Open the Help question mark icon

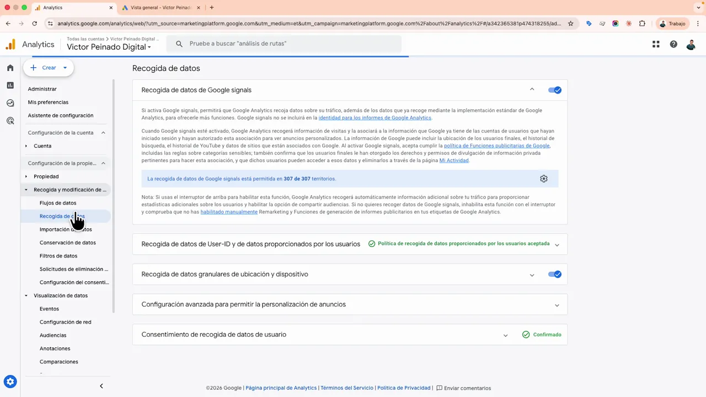pyautogui.click(x=673, y=44)
